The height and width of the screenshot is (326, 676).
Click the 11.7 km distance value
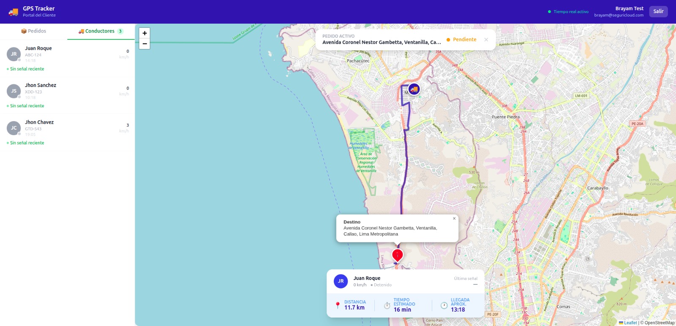(x=354, y=307)
